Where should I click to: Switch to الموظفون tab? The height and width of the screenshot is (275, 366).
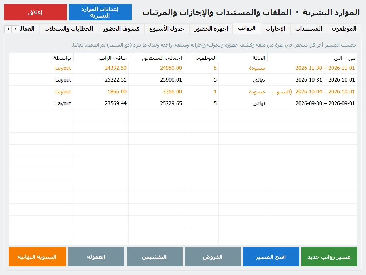(344, 29)
